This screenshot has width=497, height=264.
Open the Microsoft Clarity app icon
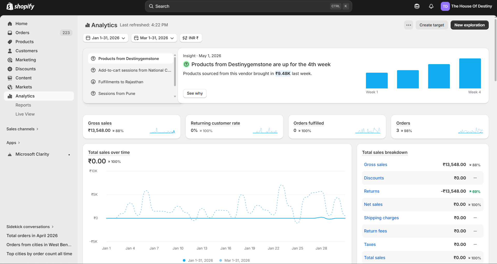(x=10, y=154)
